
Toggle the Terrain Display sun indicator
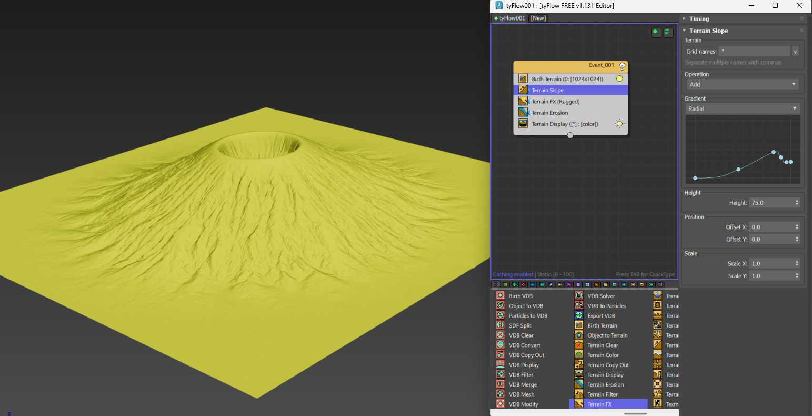coord(619,124)
